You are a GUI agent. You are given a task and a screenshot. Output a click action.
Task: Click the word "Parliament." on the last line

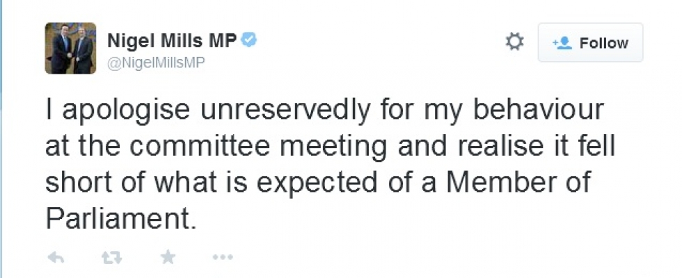point(119,219)
